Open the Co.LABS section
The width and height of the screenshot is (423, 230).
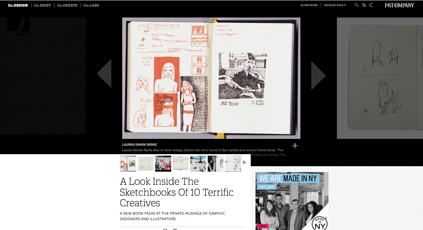point(91,5)
